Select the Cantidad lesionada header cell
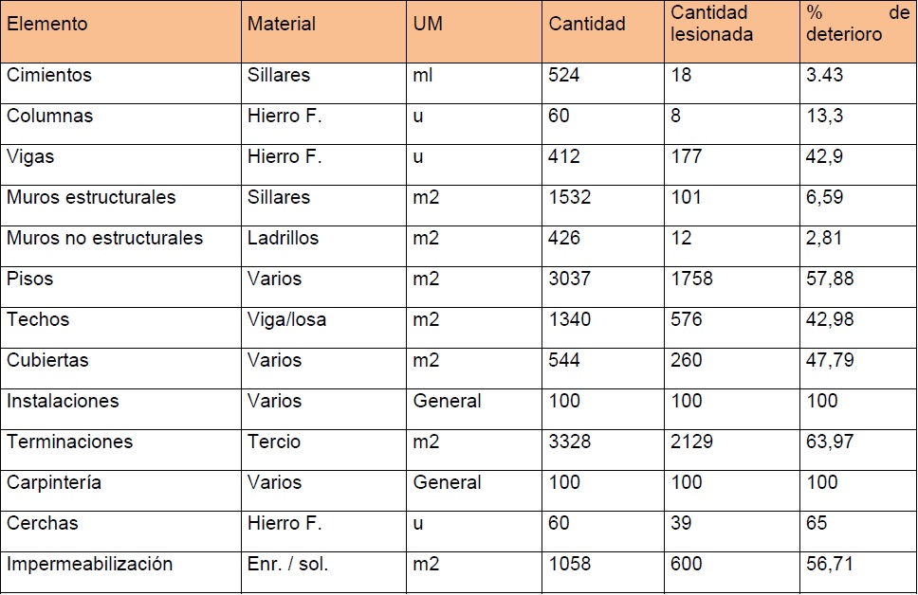This screenshot has width=918, height=595. click(x=711, y=24)
